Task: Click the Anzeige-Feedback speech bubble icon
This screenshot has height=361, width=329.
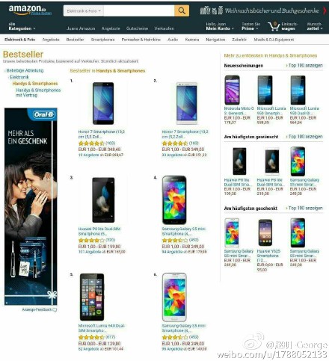Action: tap(55, 309)
